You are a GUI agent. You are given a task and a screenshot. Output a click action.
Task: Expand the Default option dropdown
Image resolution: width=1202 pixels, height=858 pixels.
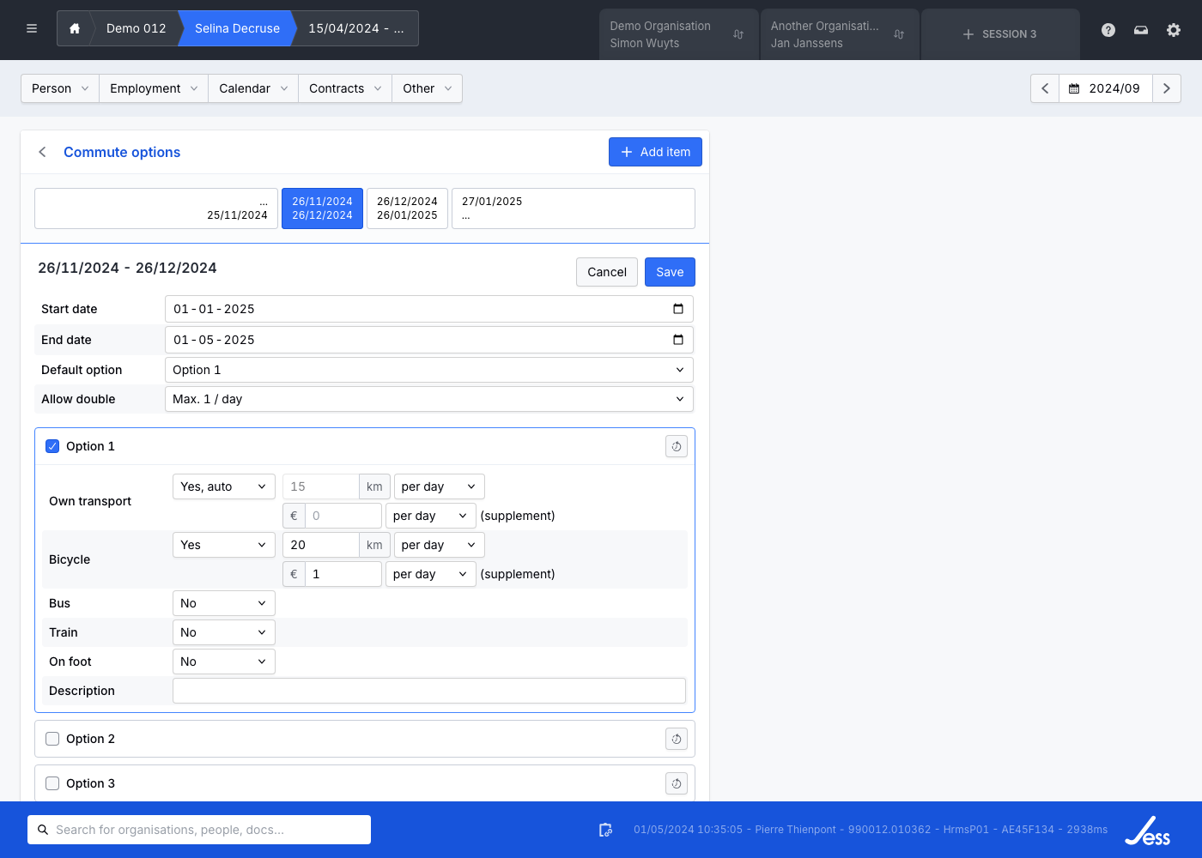(x=428, y=370)
